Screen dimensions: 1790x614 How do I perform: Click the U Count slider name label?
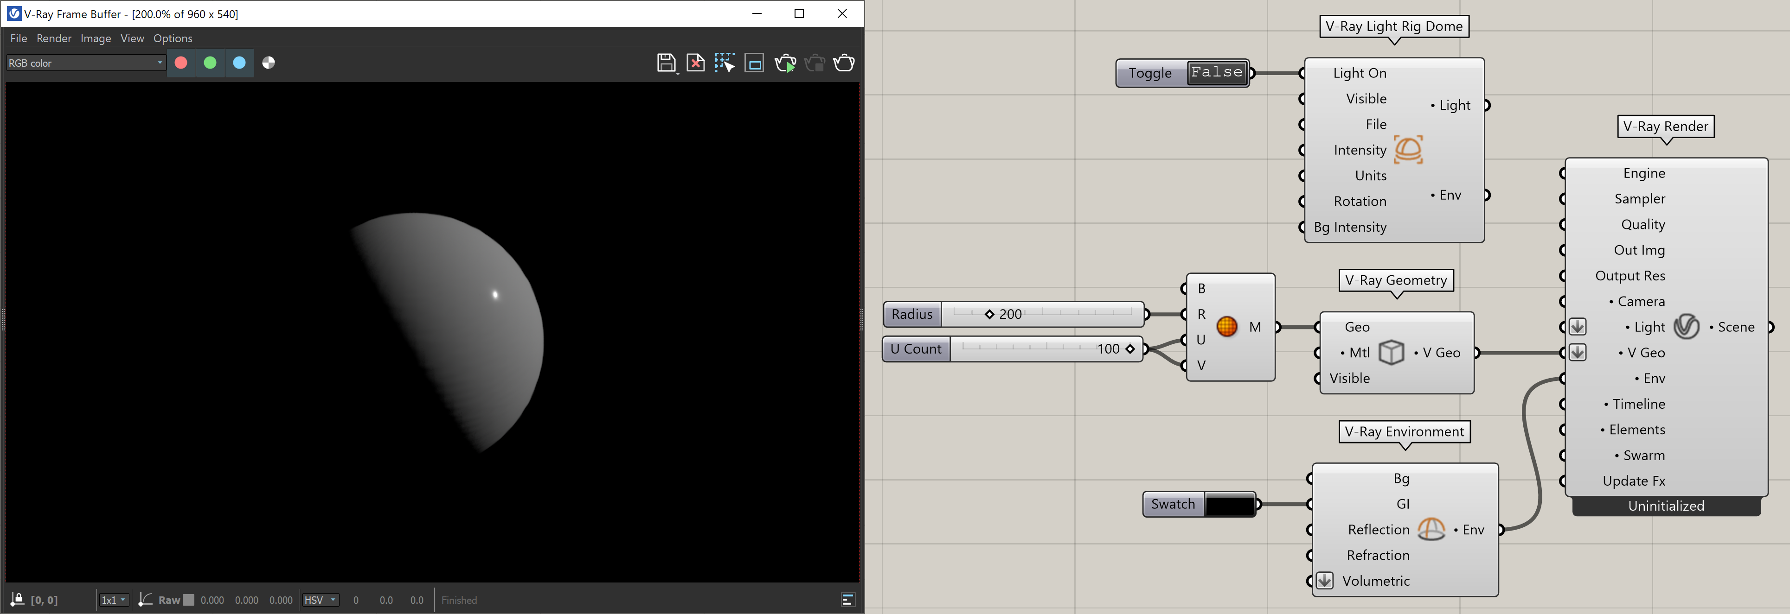tap(915, 349)
